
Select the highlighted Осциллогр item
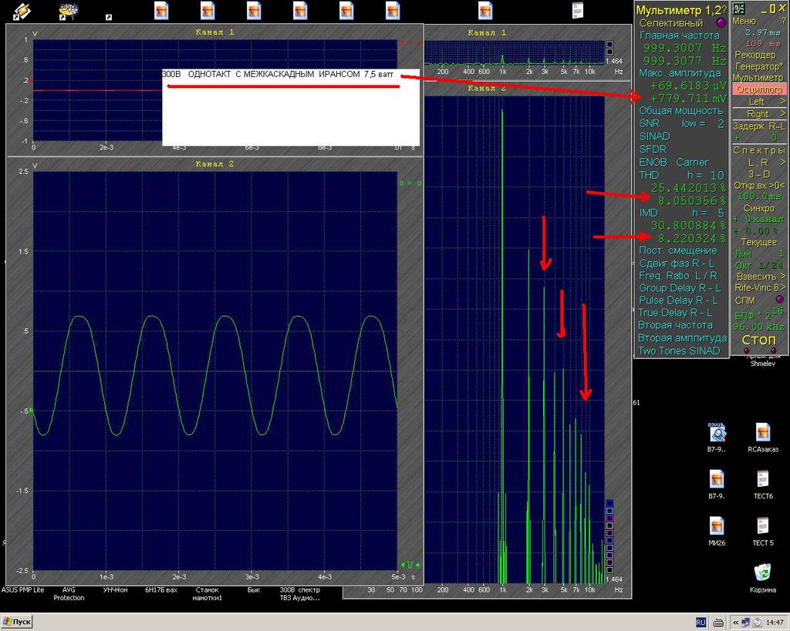[759, 89]
